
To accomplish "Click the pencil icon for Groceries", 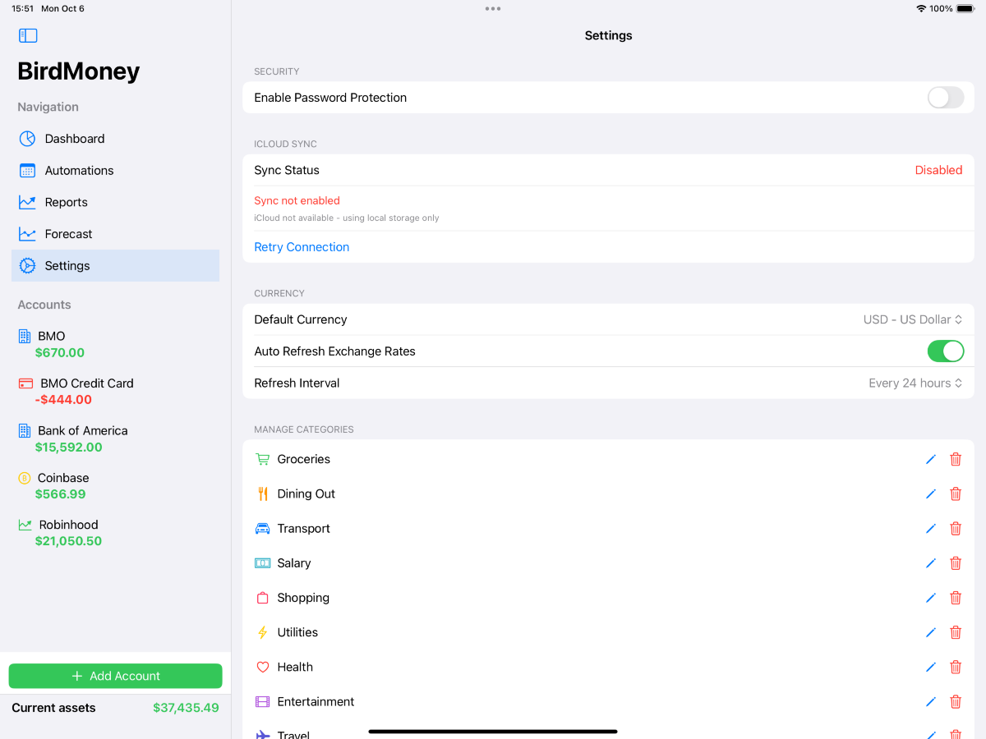I will (x=930, y=460).
